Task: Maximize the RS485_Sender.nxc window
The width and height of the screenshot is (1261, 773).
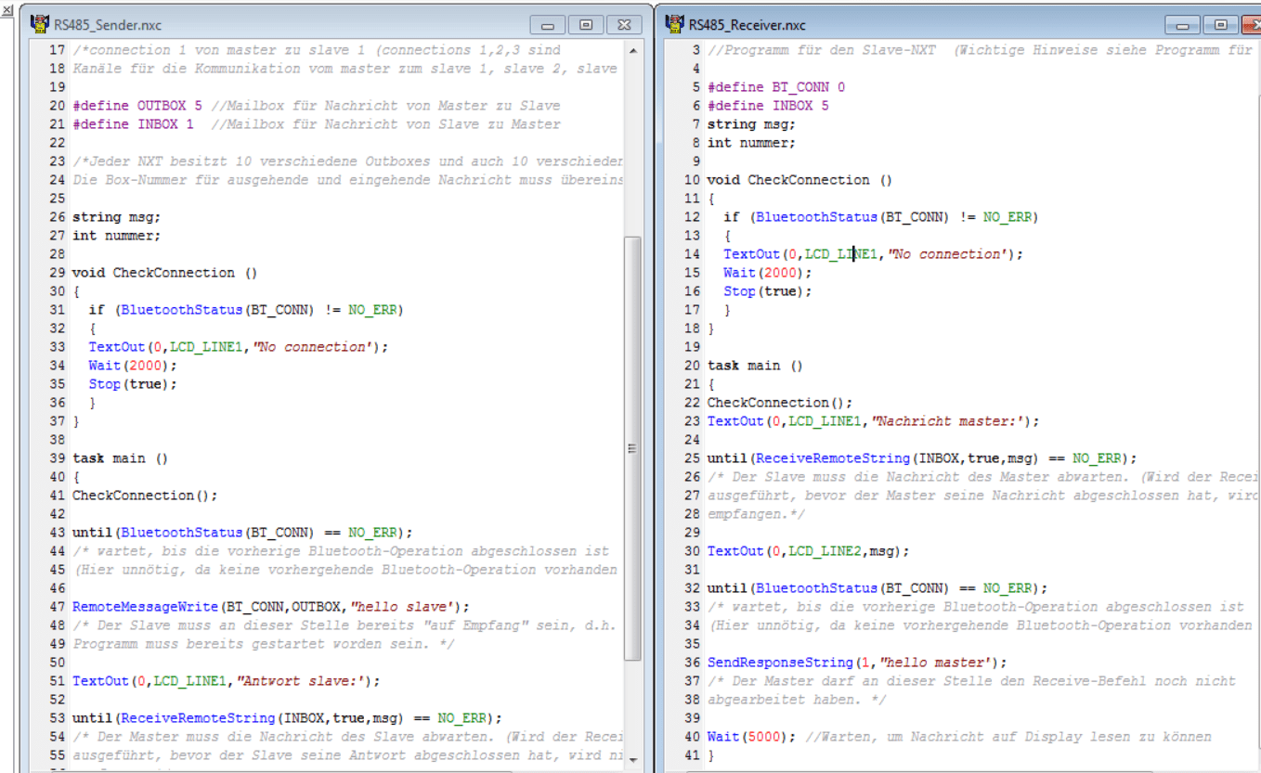Action: coord(586,25)
